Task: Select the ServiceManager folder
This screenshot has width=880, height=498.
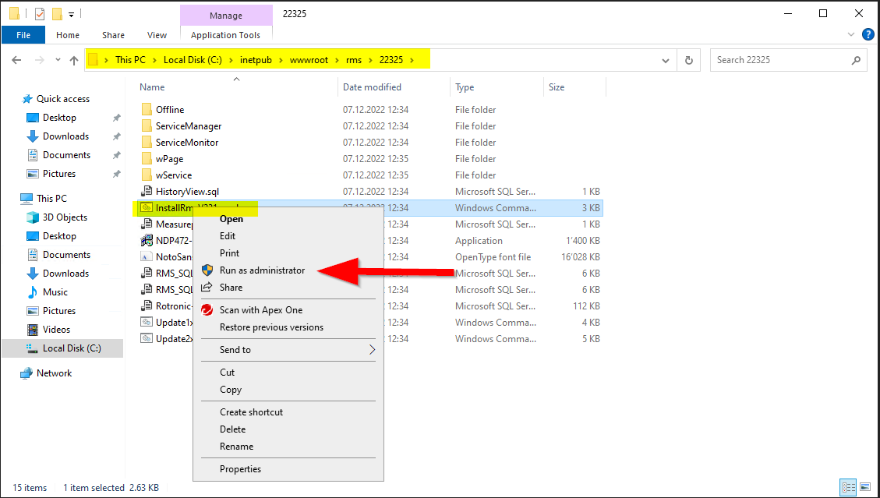Action: [189, 125]
